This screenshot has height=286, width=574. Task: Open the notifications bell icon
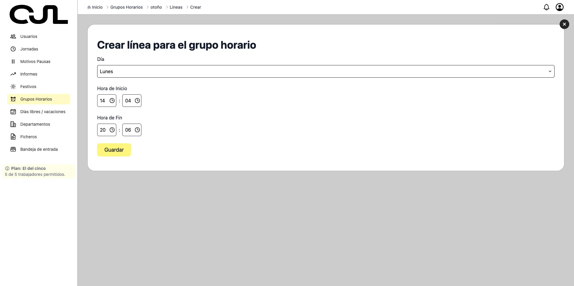(546, 7)
